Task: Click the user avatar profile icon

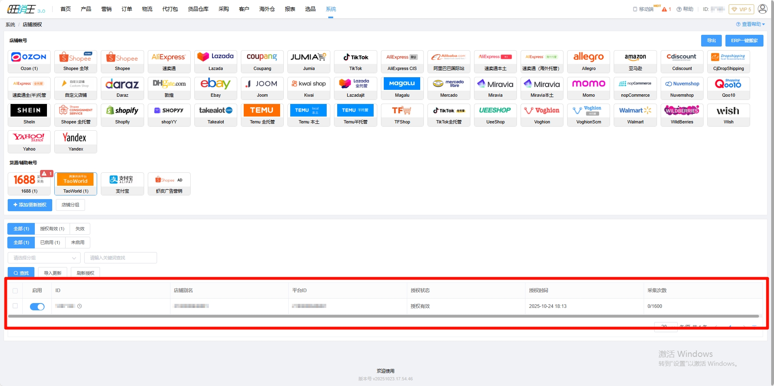Action: click(x=762, y=9)
